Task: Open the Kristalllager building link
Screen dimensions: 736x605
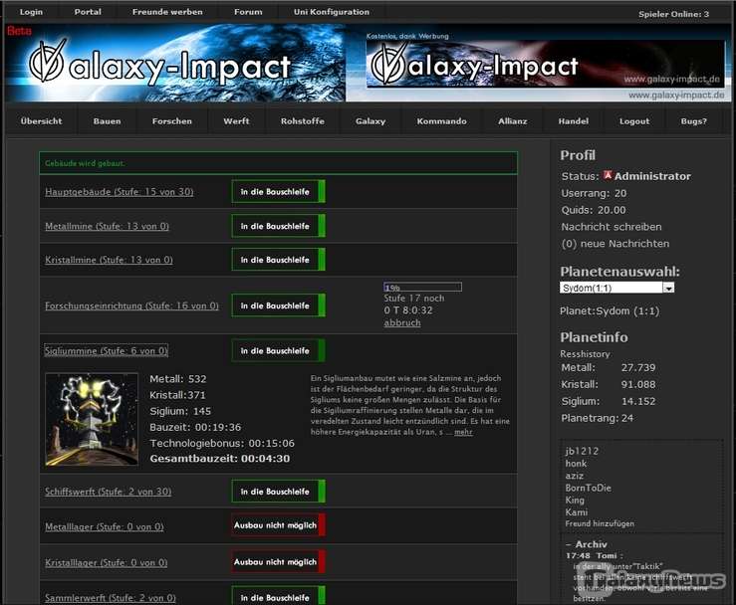Action: [107, 562]
